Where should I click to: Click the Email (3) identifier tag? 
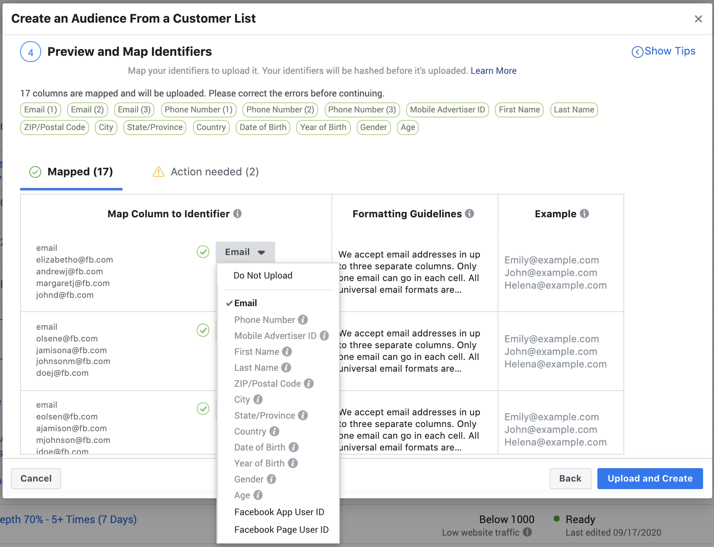[x=134, y=109]
